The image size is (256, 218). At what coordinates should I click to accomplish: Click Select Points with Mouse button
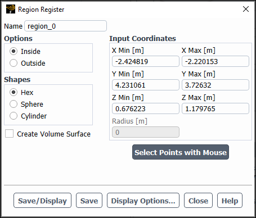(x=181, y=152)
